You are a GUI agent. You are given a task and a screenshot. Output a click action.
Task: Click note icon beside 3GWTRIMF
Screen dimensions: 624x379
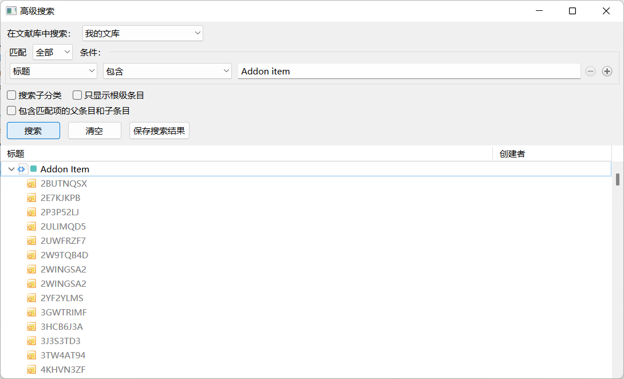(x=31, y=313)
